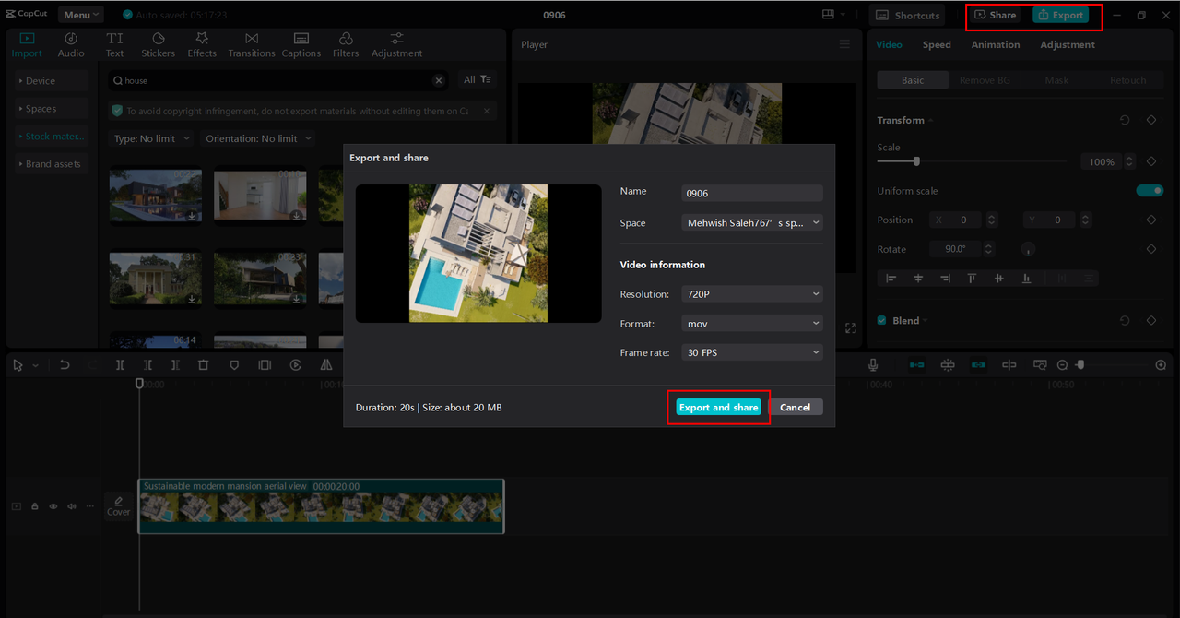Click the delete trash icon in timeline
This screenshot has height=618, width=1180.
[x=204, y=365]
